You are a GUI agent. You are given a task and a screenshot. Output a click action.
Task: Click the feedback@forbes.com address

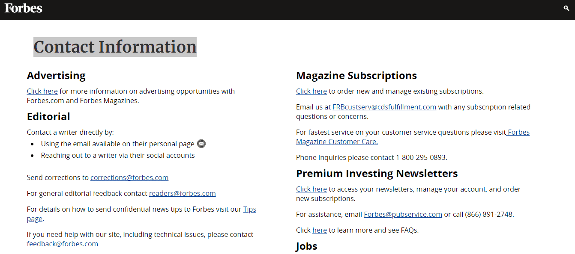[63, 244]
